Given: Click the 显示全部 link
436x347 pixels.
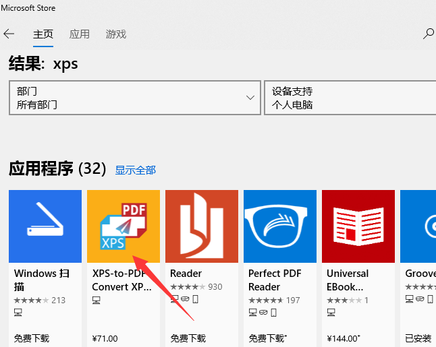Looking at the screenshot, I should [135, 170].
